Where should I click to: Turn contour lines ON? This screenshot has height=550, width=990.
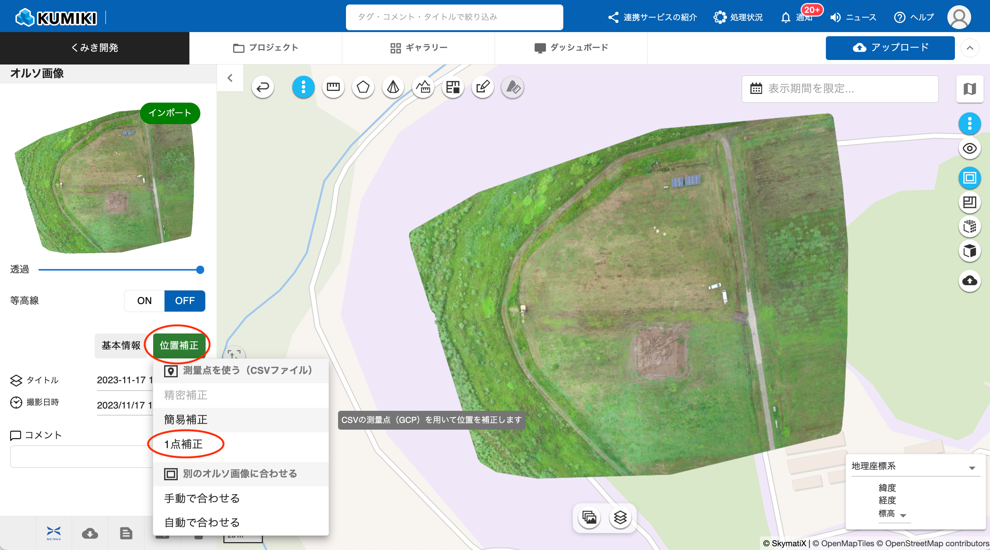coord(145,301)
